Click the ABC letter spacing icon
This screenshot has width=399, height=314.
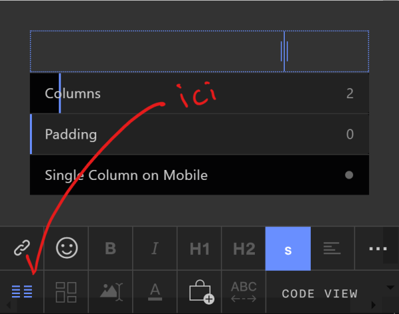pyautogui.click(x=244, y=292)
